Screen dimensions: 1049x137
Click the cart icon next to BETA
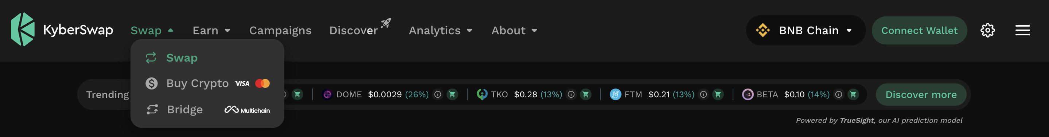[853, 94]
